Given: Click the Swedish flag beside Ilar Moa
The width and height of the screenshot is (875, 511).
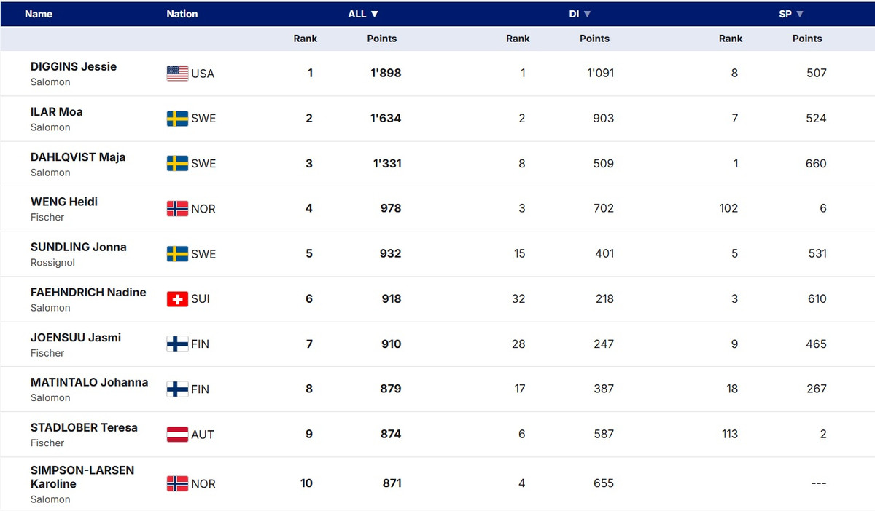Looking at the screenshot, I should click(x=177, y=119).
